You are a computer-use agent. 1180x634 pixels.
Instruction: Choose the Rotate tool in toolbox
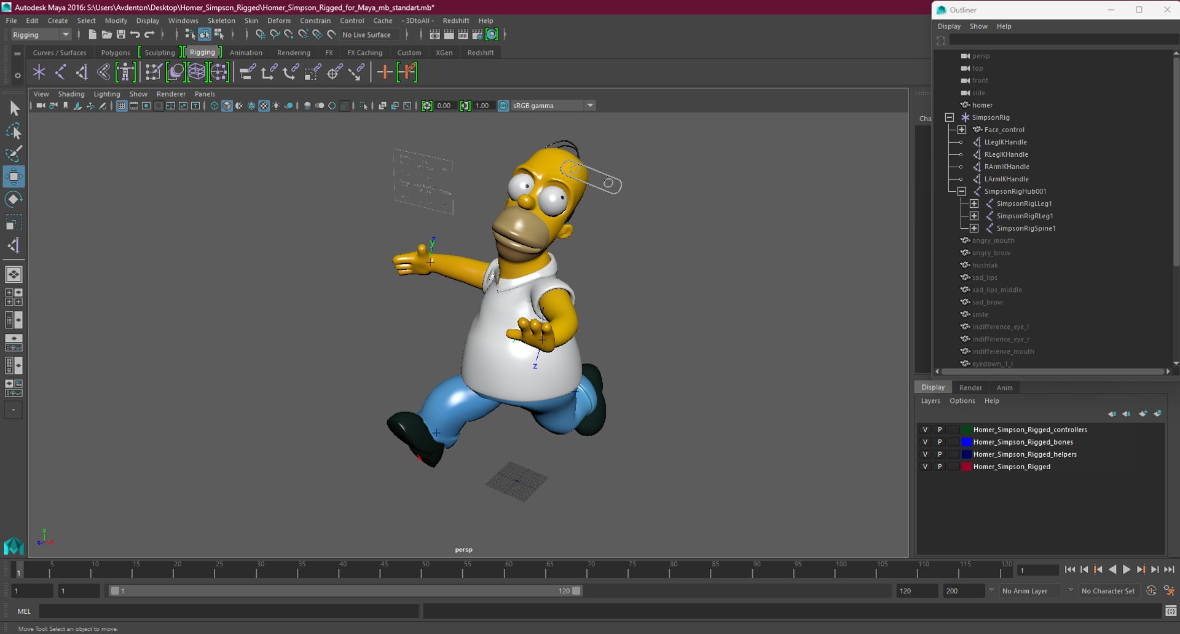click(14, 199)
